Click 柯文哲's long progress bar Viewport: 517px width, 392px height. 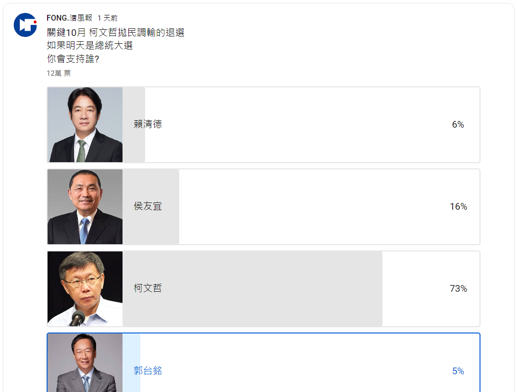252,288
